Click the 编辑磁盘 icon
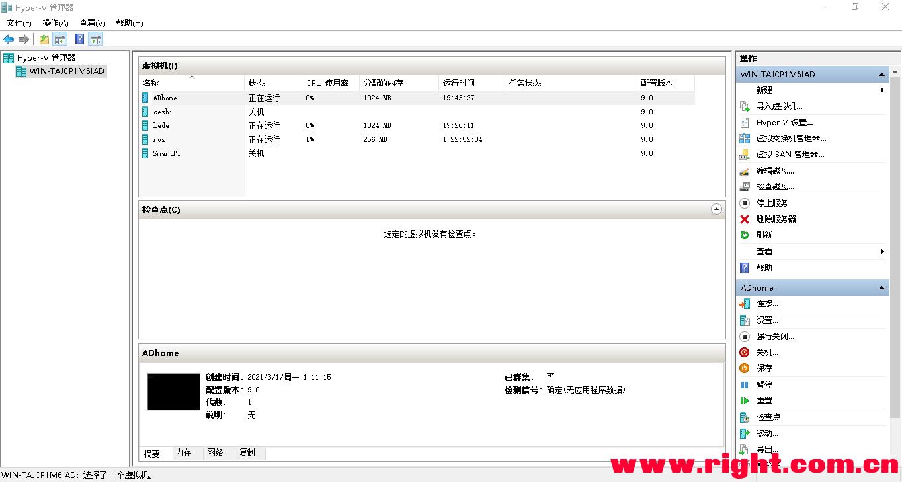Viewport: 902px width, 482px height. (745, 171)
